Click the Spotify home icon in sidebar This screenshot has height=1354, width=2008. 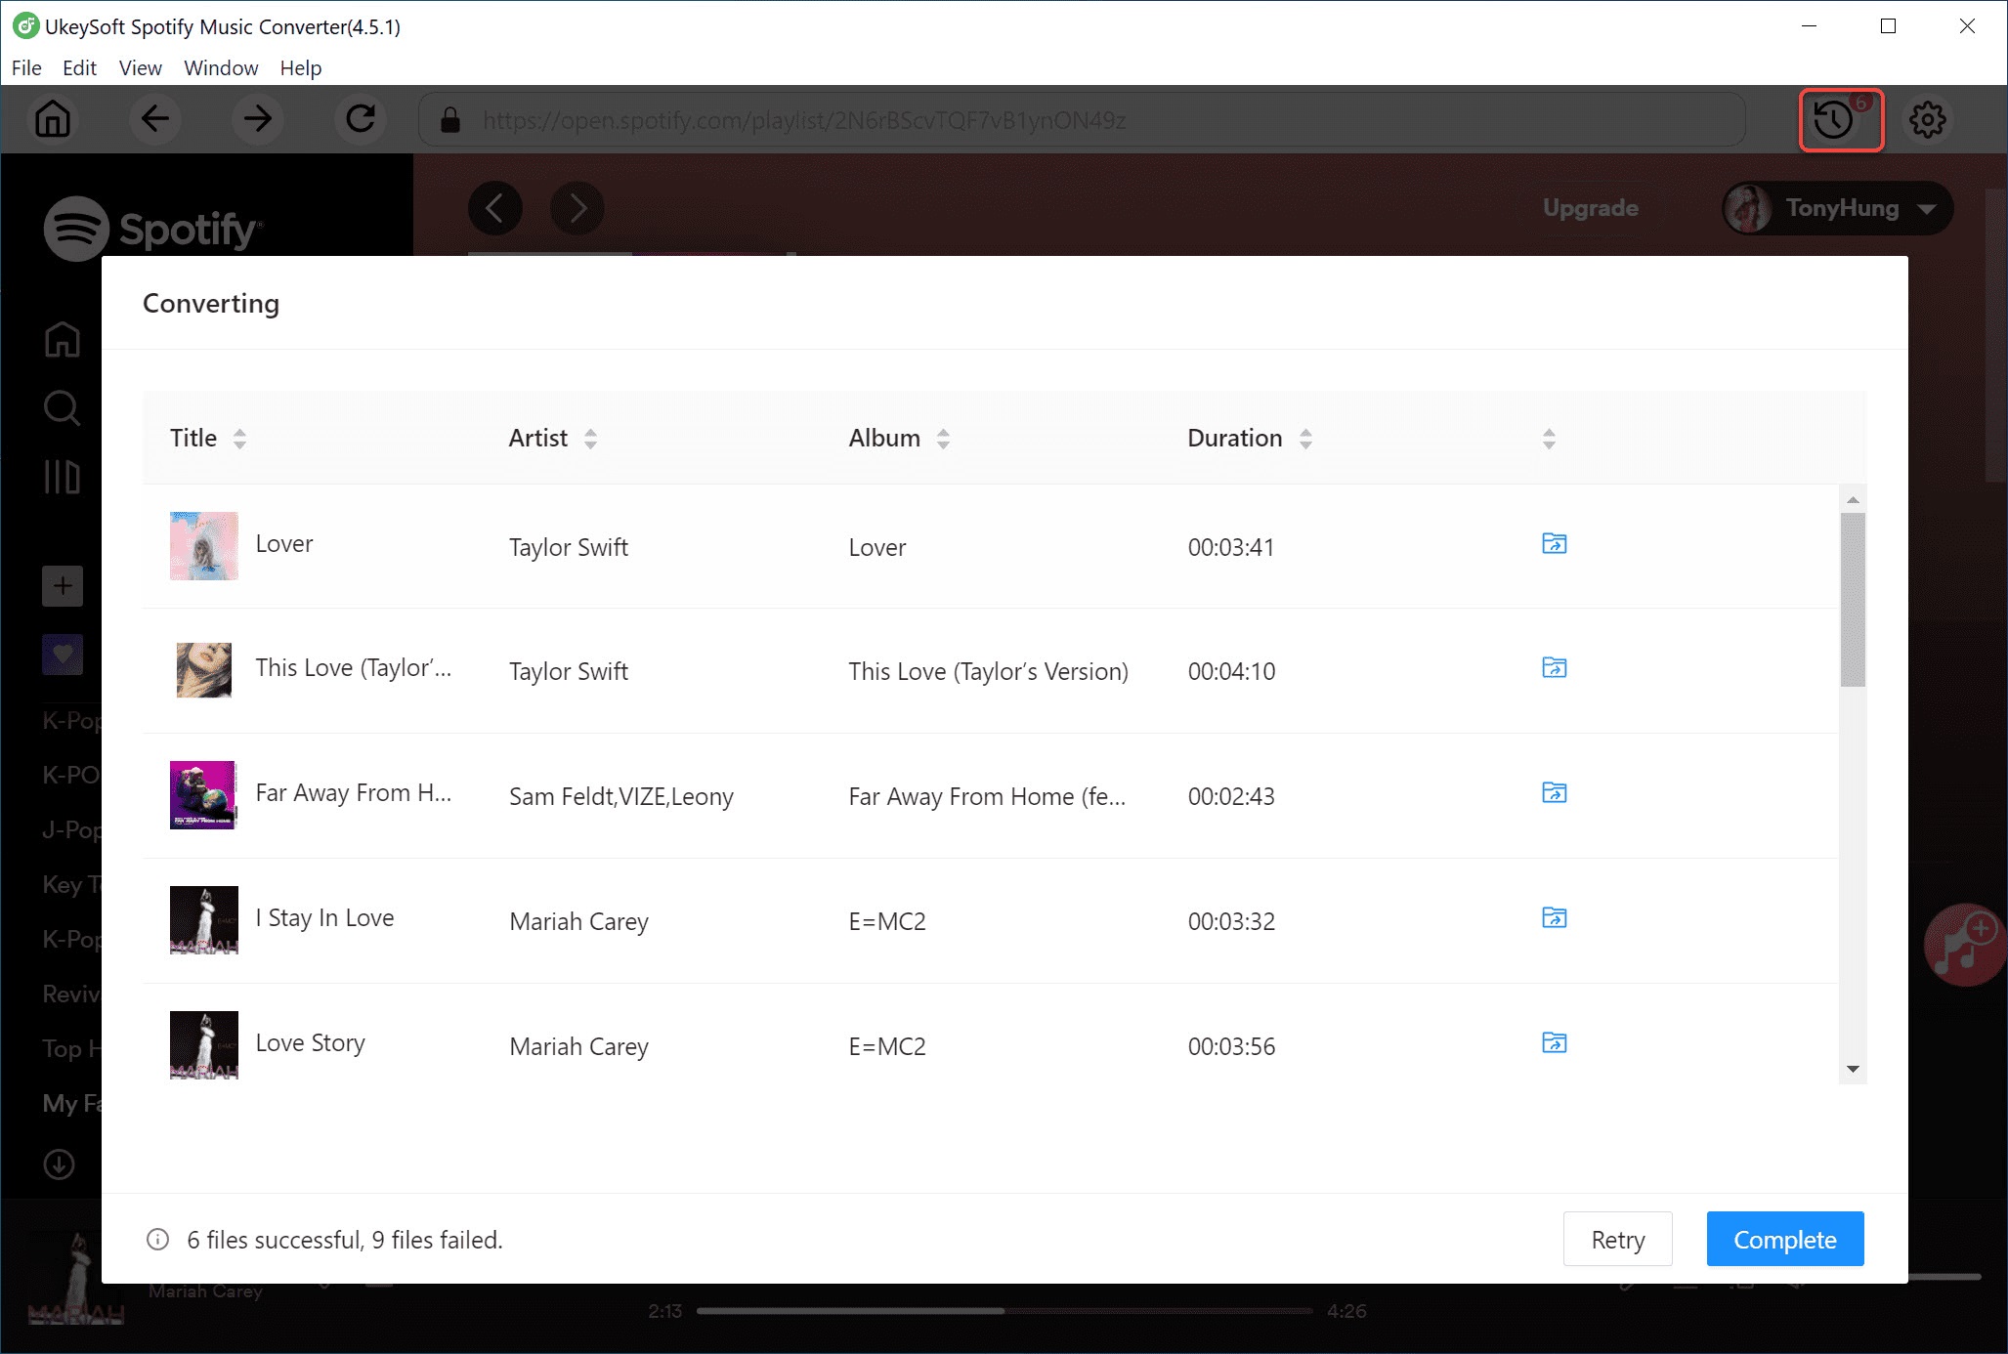(61, 338)
